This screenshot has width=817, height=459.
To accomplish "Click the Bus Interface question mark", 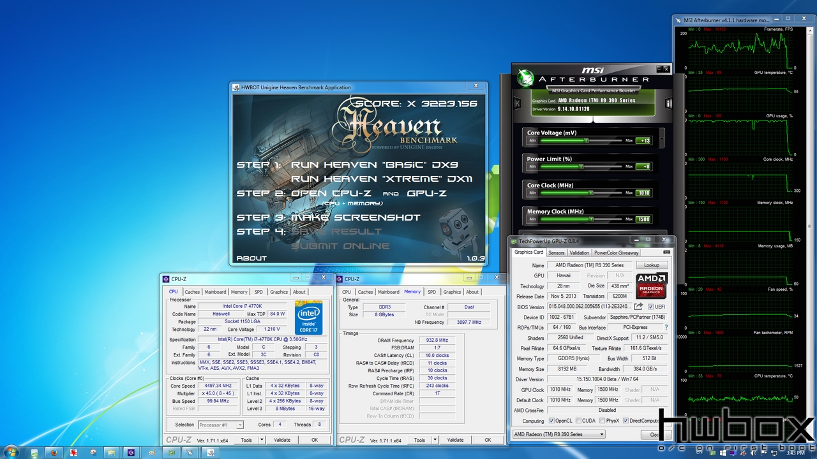I will click(666, 328).
